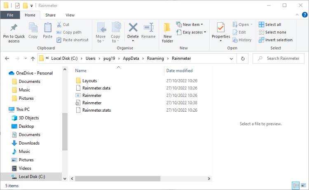The width and height of the screenshot is (309, 190).
Task: Click pug19 in the address path
Action: click(x=109, y=59)
